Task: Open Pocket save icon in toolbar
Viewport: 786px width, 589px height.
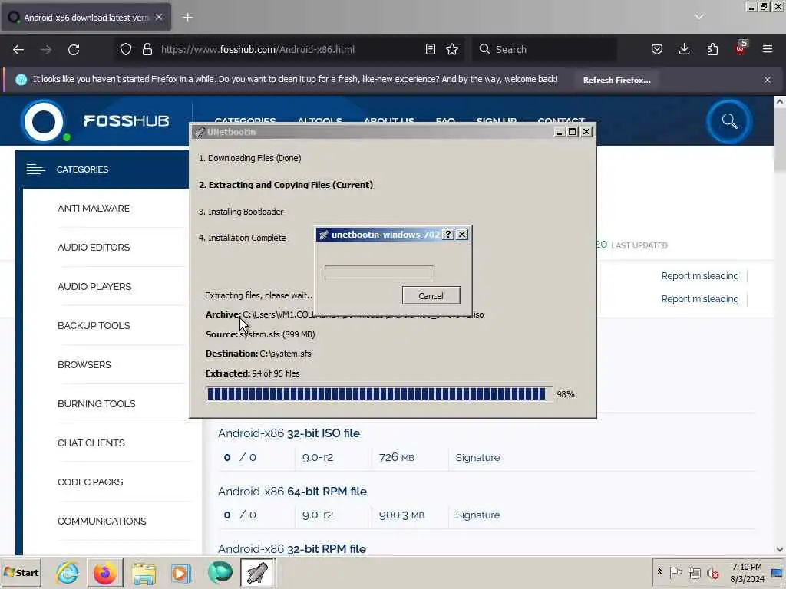Action: [x=657, y=49]
